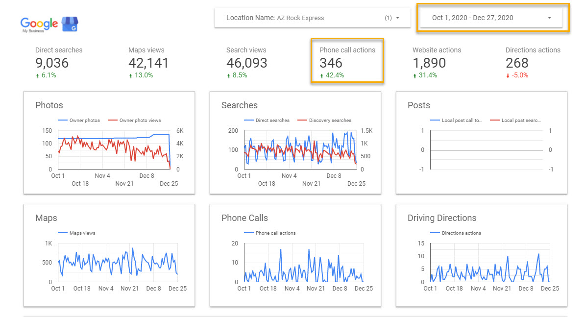Screen dimensions: 585x317
Task: Toggle the Direct searches legend in Searches chart
Action: tap(267, 121)
